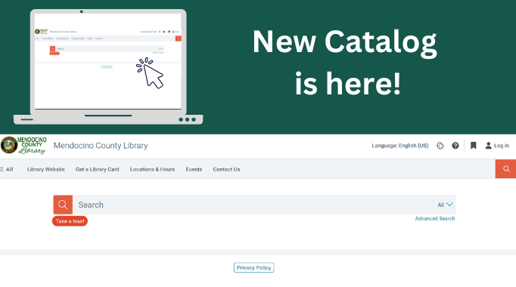Focus the main Search input field
516x287 pixels.
(253, 205)
